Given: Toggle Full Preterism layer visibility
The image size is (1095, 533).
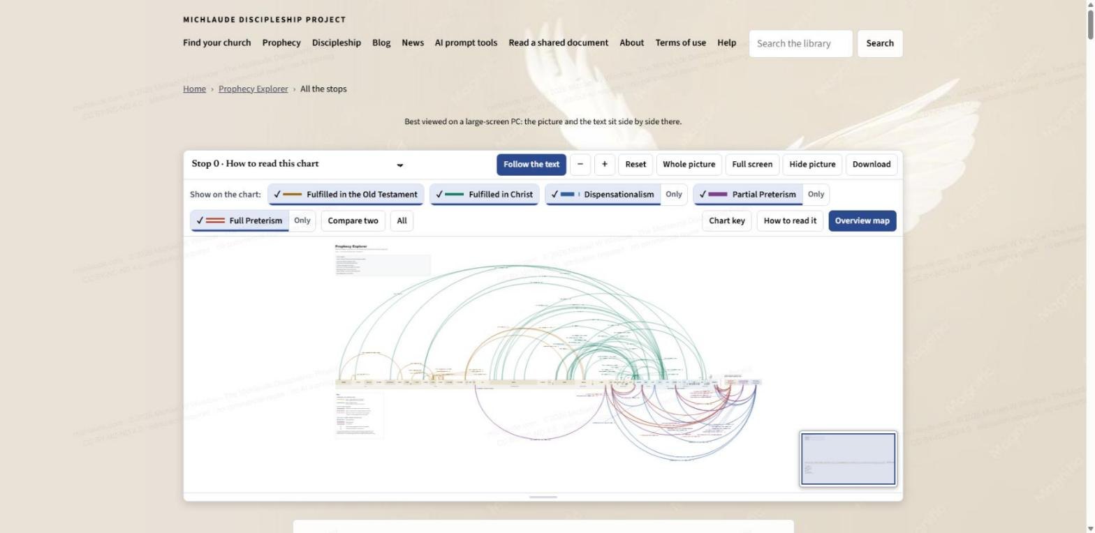Looking at the screenshot, I should tap(240, 220).
